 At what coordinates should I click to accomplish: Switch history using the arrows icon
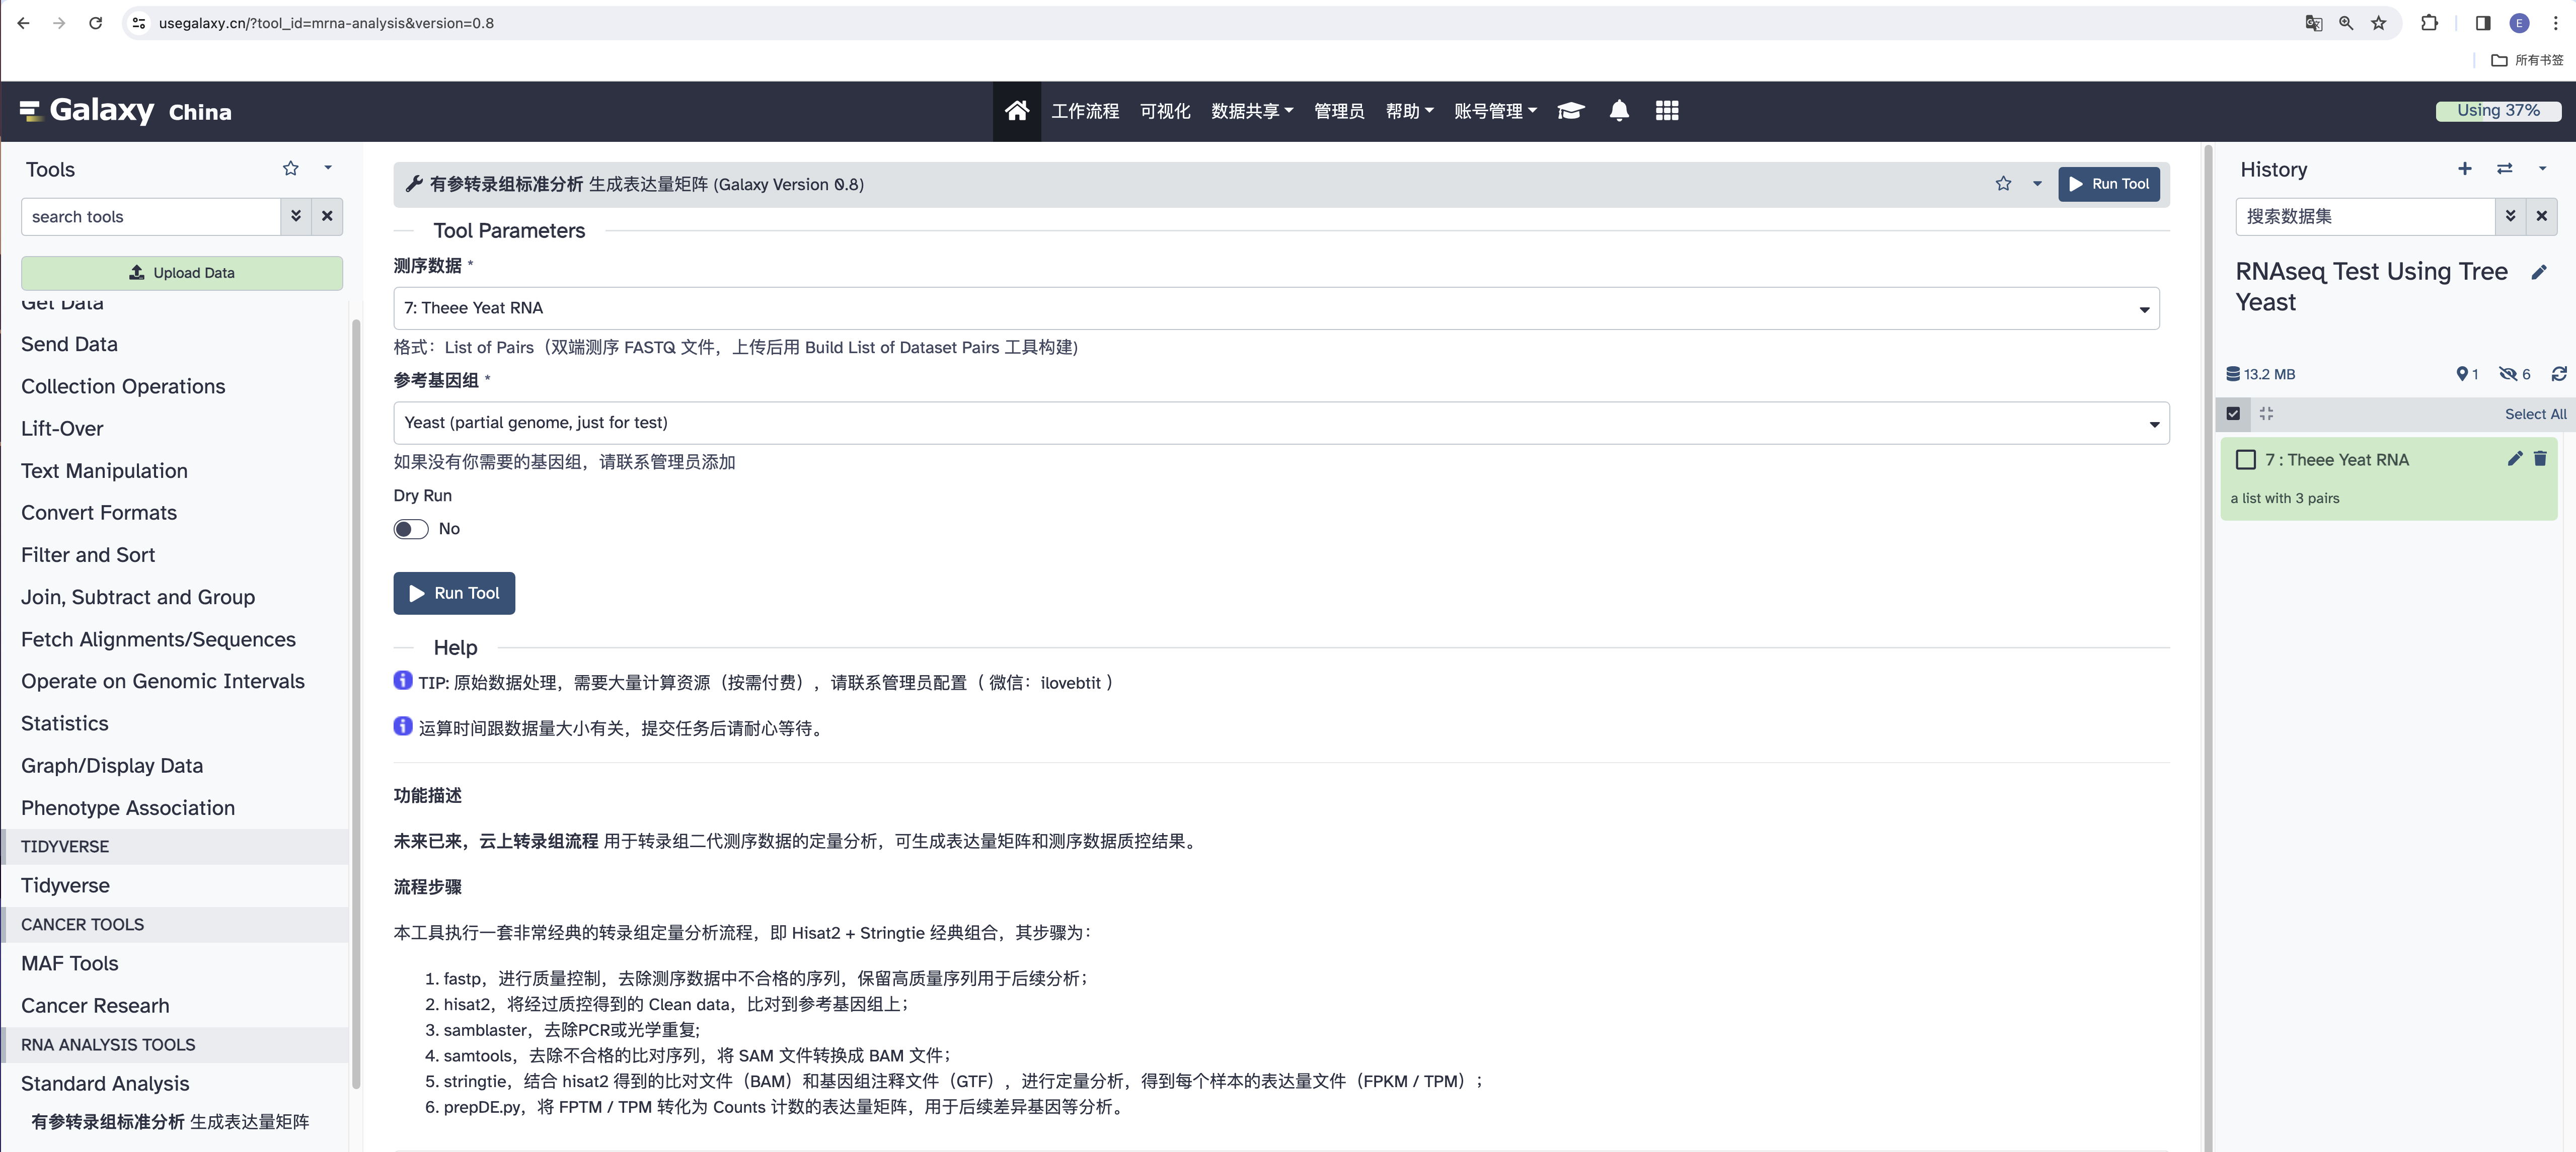pyautogui.click(x=2505, y=169)
